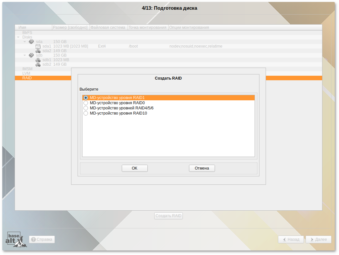Click the Base Alt logo
This screenshot has height=255, width=339.
(x=17, y=240)
